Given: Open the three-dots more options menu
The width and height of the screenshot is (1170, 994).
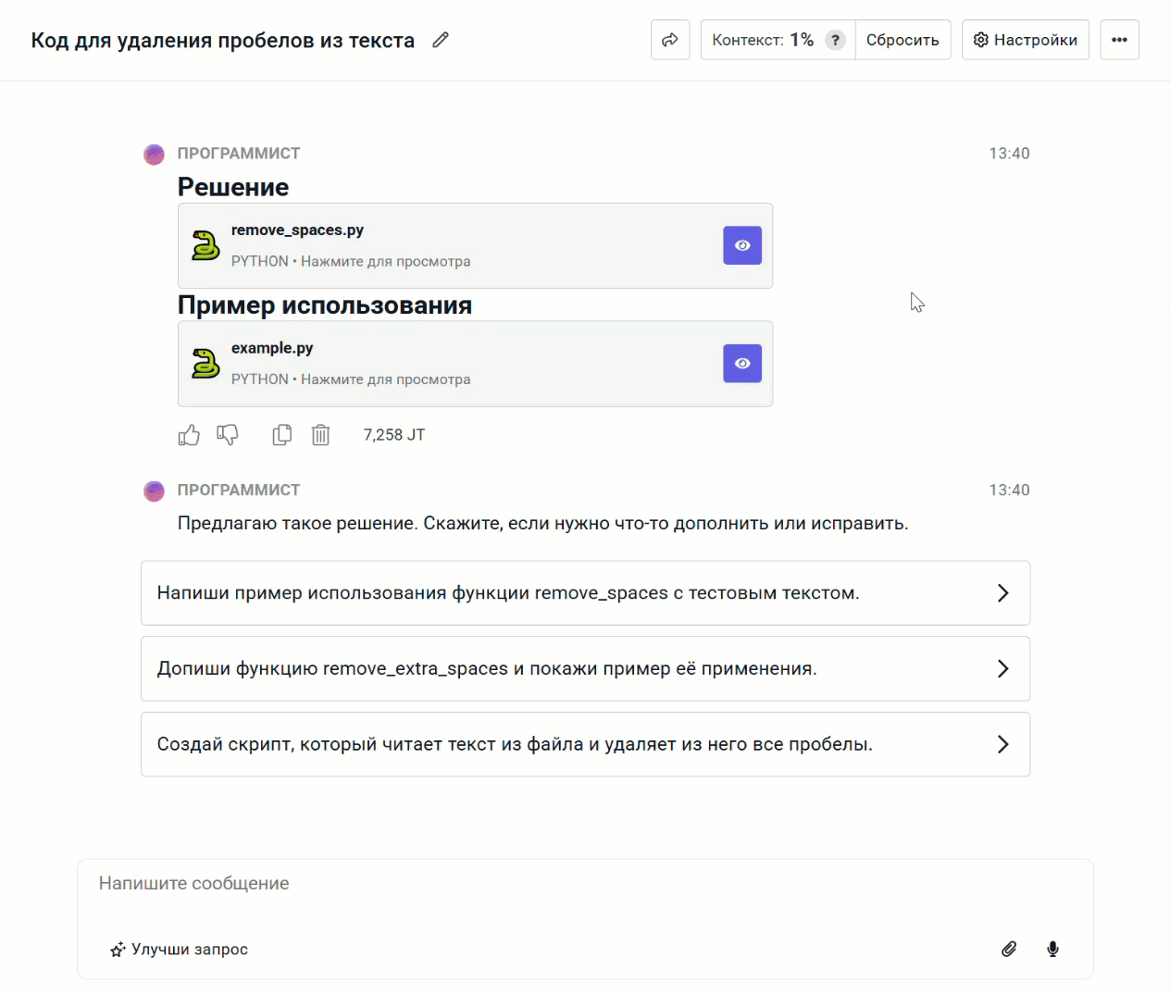Looking at the screenshot, I should coord(1119,40).
